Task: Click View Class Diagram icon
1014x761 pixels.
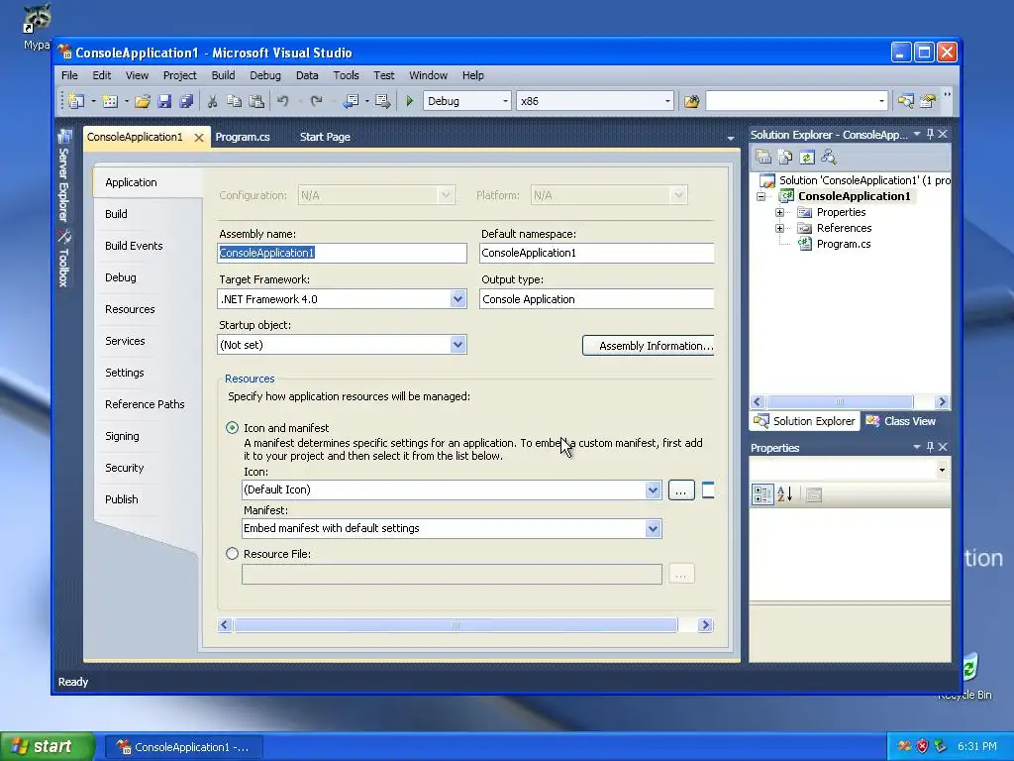Action: (x=829, y=157)
